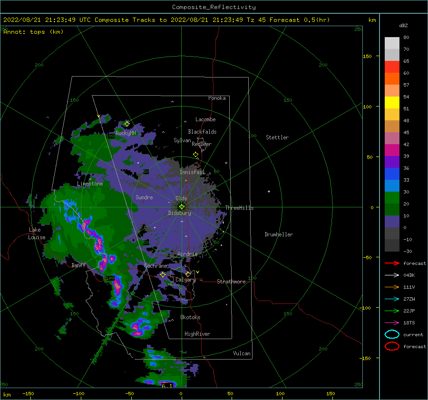
Task: Select the magenta 18TS arrow in the legend
Action: (x=392, y=323)
